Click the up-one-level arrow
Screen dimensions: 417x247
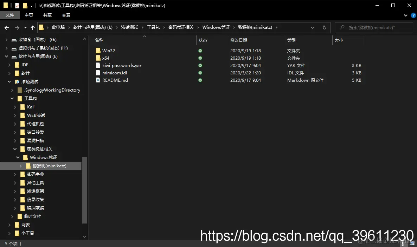click(x=32, y=27)
